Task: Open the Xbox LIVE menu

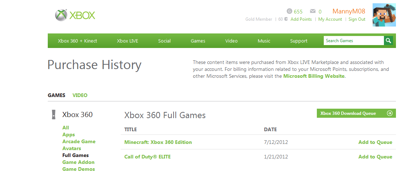Action: [x=128, y=41]
